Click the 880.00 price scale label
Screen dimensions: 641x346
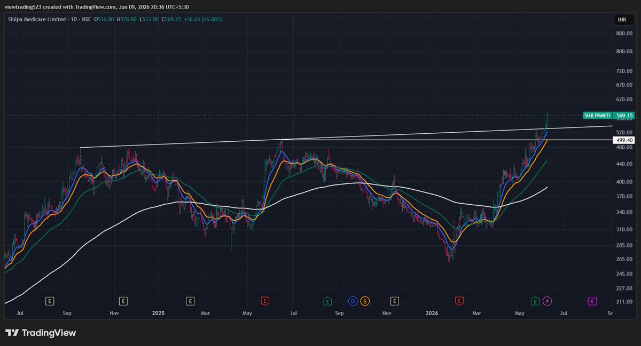pyautogui.click(x=624, y=33)
